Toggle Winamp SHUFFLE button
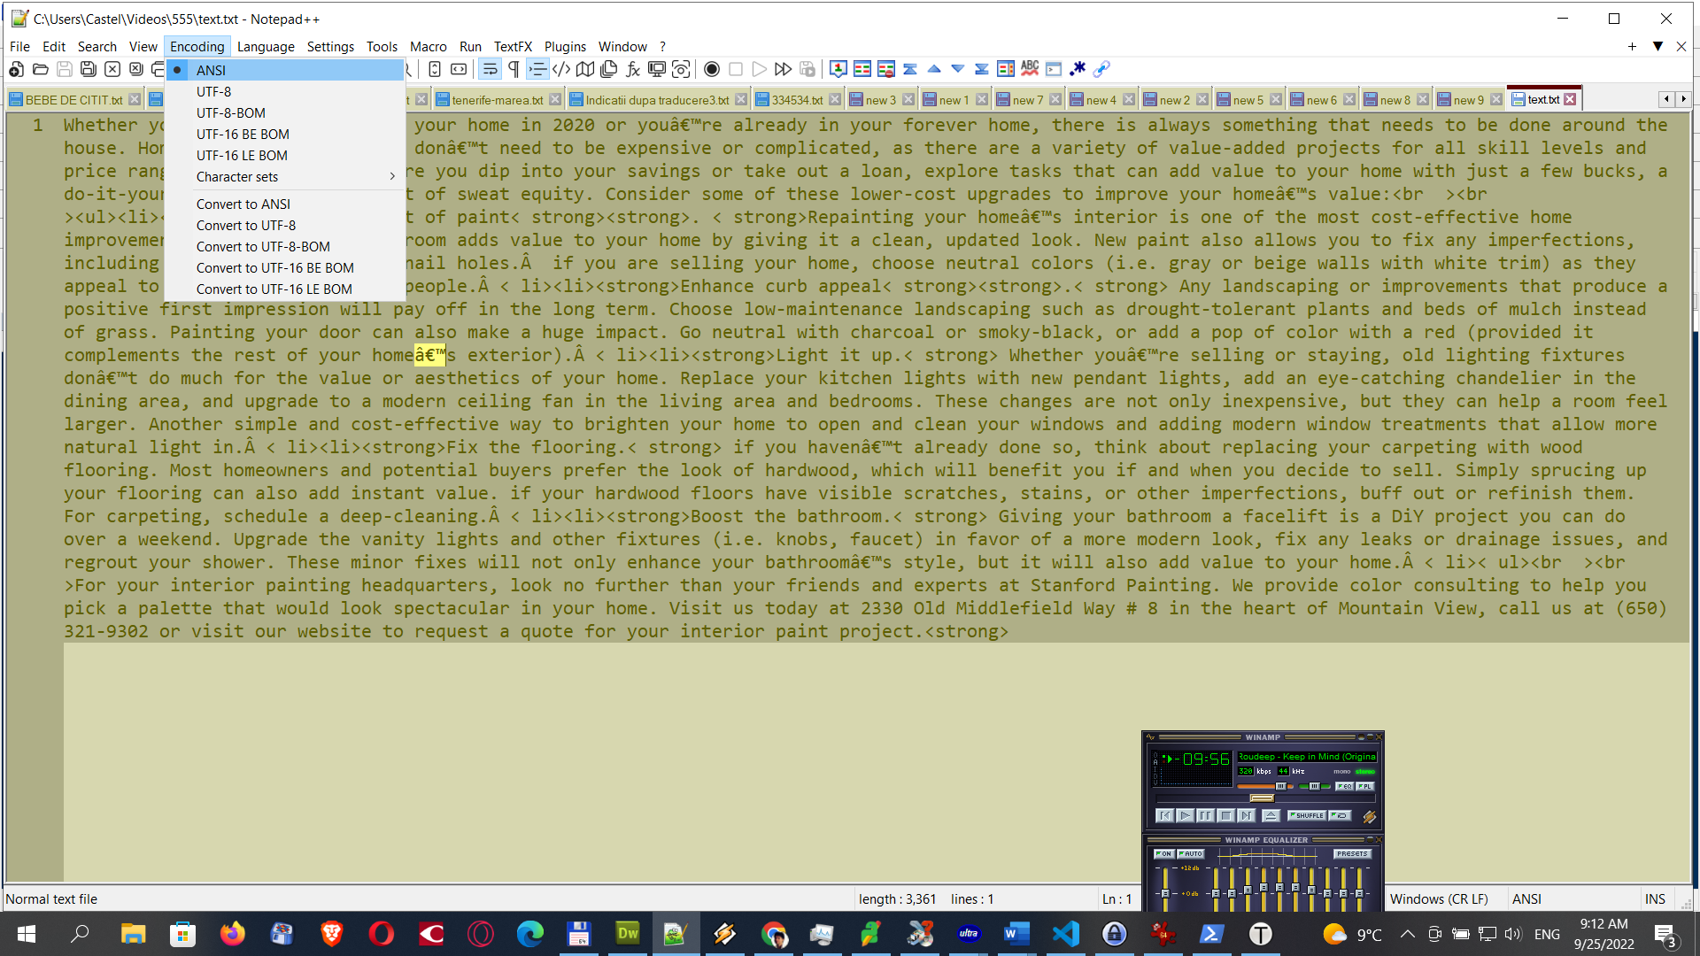Viewport: 1700px width, 956px height. [x=1306, y=815]
